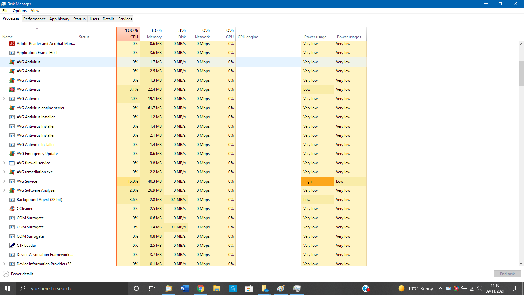524x295 pixels.
Task: Click the Task Manager title bar icon
Action: tap(3, 4)
